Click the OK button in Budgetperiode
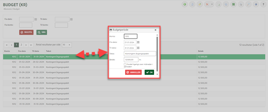The height and width of the screenshot is (112, 268). point(149,72)
